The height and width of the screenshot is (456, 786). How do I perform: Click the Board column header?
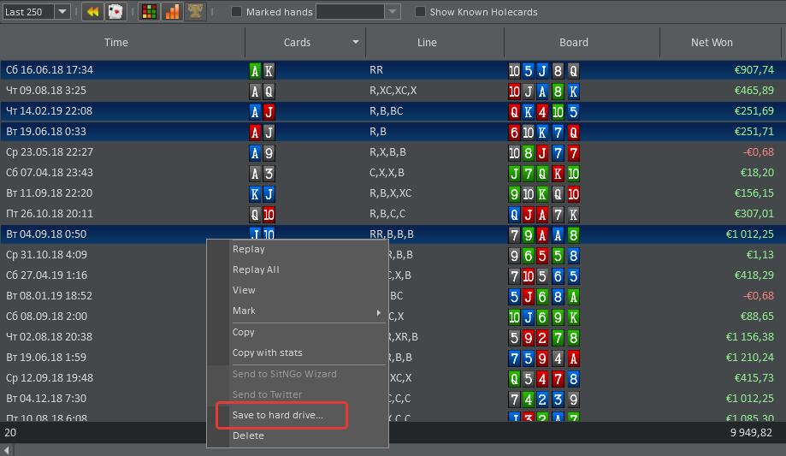click(574, 43)
